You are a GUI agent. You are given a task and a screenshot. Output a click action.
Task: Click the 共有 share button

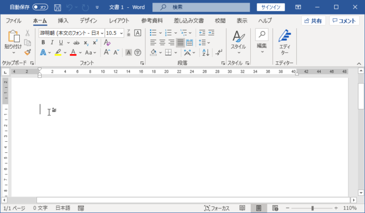pyautogui.click(x=313, y=21)
